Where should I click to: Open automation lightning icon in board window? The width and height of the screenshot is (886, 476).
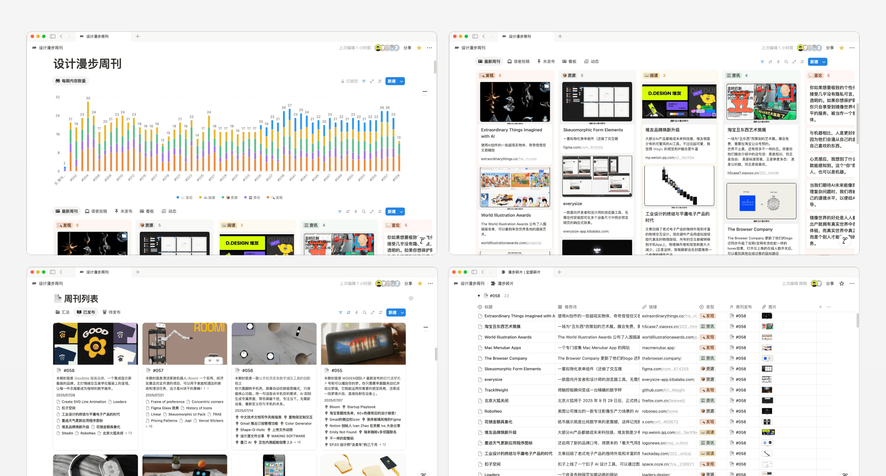pos(778,62)
